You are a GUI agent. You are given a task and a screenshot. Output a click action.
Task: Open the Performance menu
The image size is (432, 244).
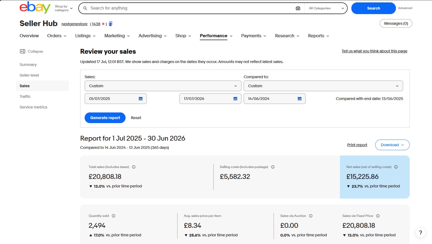216,36
